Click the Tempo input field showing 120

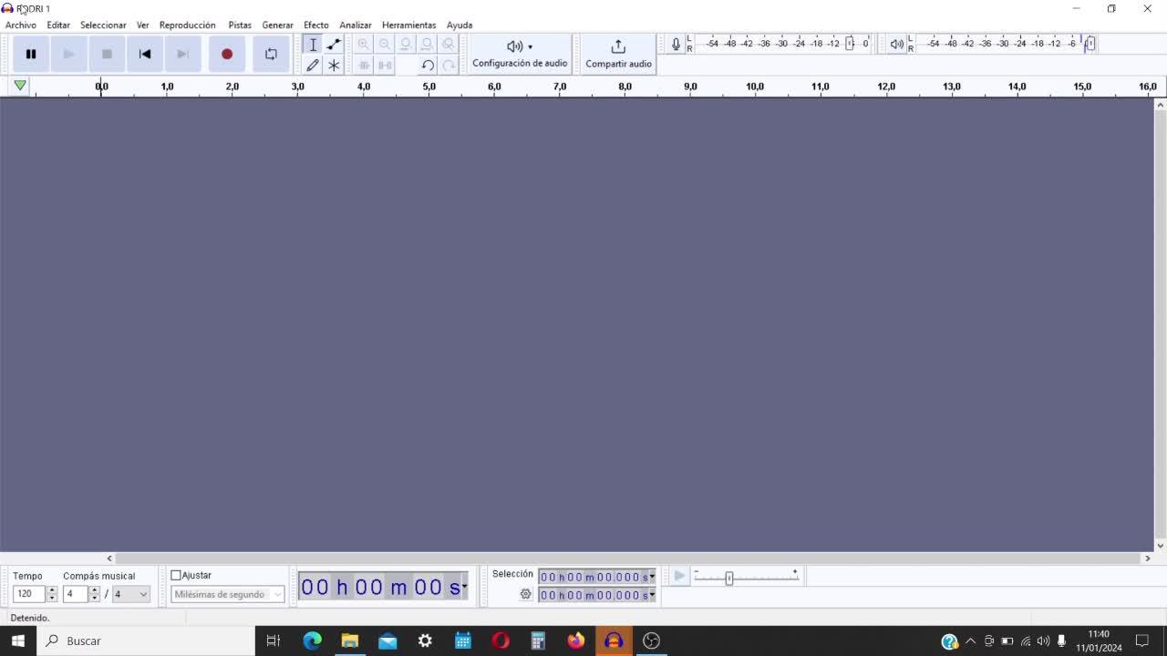tap(29, 594)
